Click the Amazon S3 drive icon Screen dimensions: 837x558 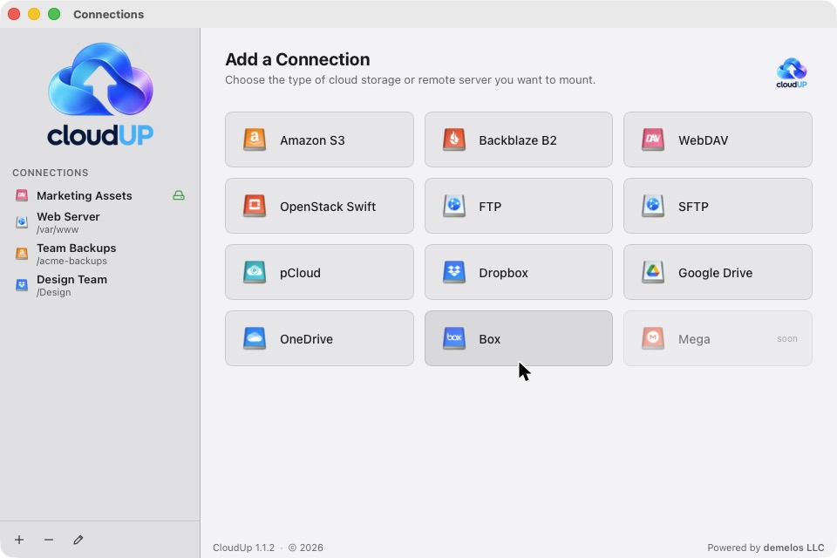click(x=255, y=139)
